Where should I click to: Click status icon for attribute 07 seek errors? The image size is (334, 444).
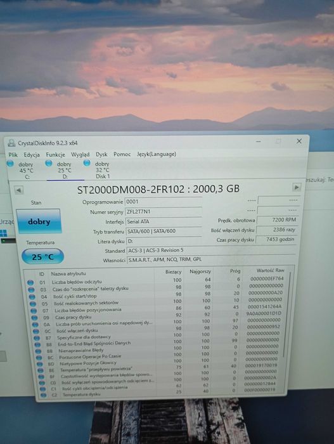tap(34, 311)
